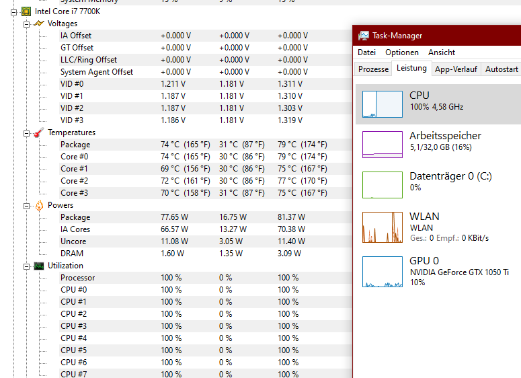This screenshot has width=521, height=378.
Task: Open the Ansicht menu in Task-Manager
Action: (x=441, y=52)
